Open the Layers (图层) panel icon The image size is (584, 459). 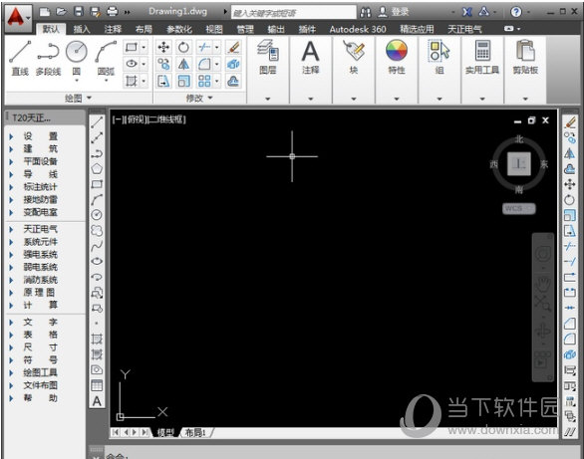(268, 57)
